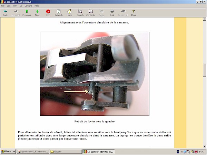Image resolution: width=207 pixels, height=155 pixels.
Task: Click the red Stop button
Action: tap(48, 13)
